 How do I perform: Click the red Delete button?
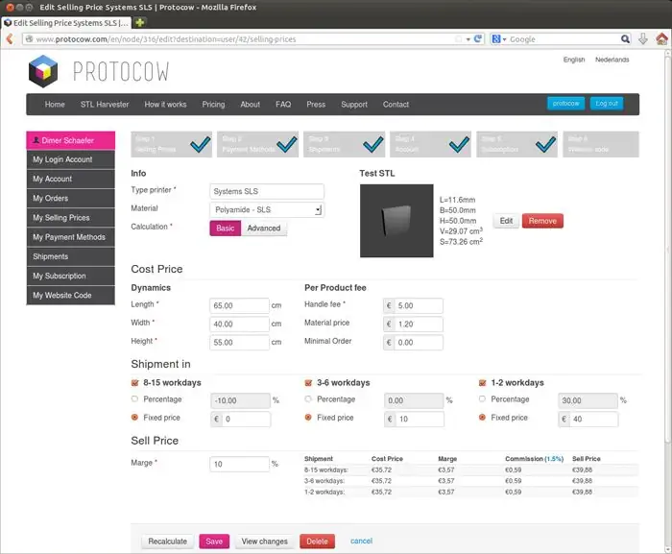317,542
